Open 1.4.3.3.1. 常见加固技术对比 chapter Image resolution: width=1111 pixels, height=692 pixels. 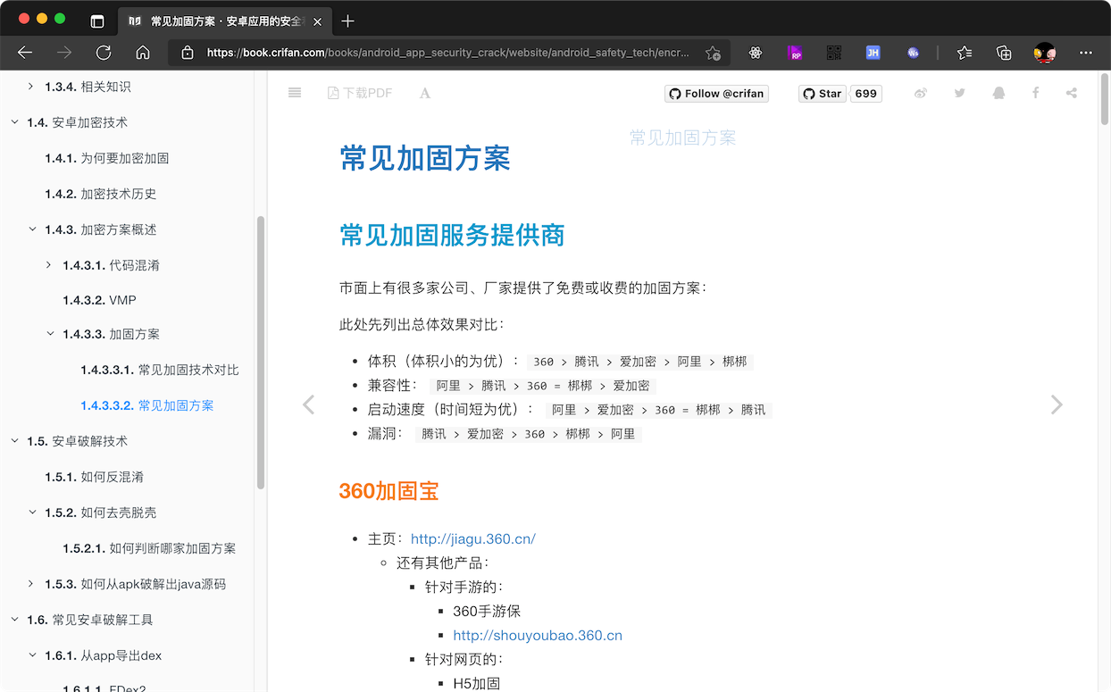click(160, 370)
